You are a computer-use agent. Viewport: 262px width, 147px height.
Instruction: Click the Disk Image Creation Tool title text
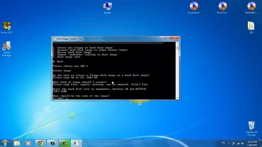click(x=70, y=39)
